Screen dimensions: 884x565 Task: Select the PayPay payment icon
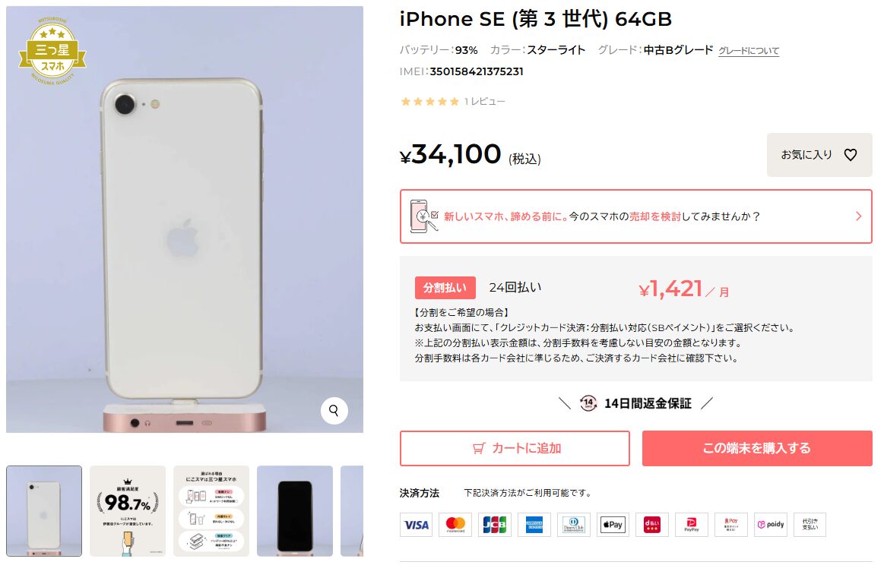691,525
